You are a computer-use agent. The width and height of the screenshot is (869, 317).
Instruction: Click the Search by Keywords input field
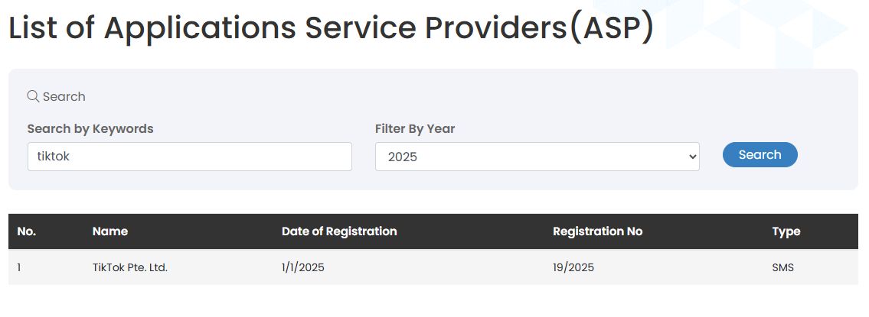pos(189,157)
